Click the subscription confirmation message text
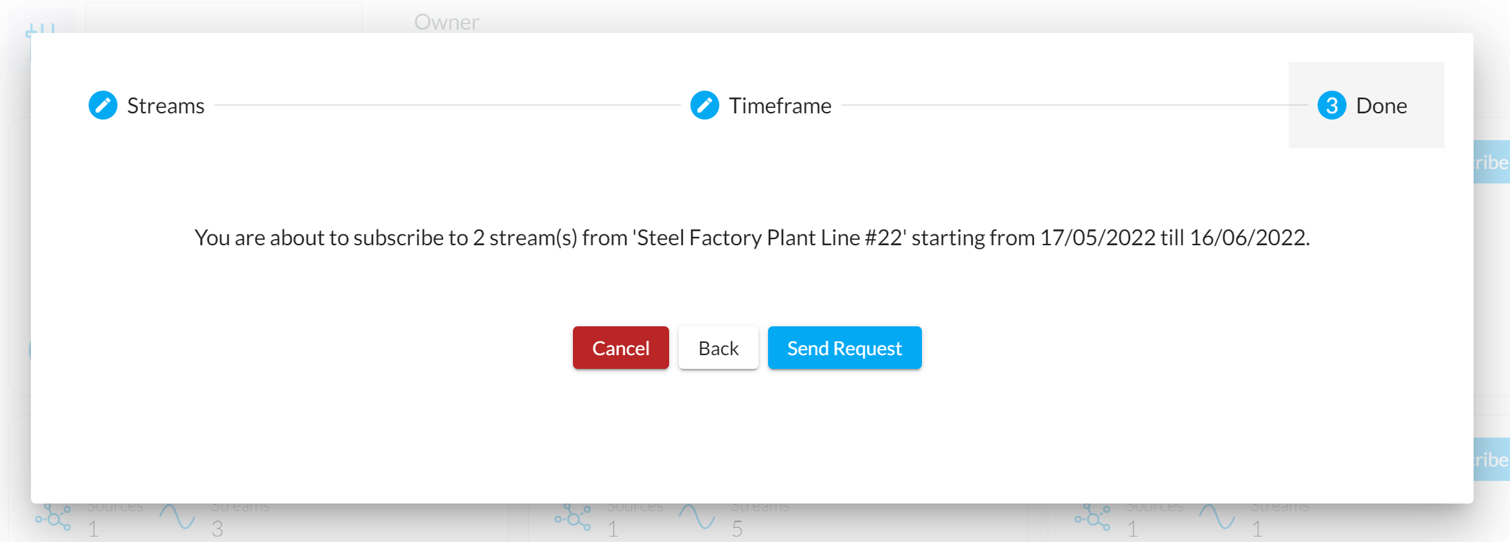This screenshot has width=1510, height=542. point(752,238)
